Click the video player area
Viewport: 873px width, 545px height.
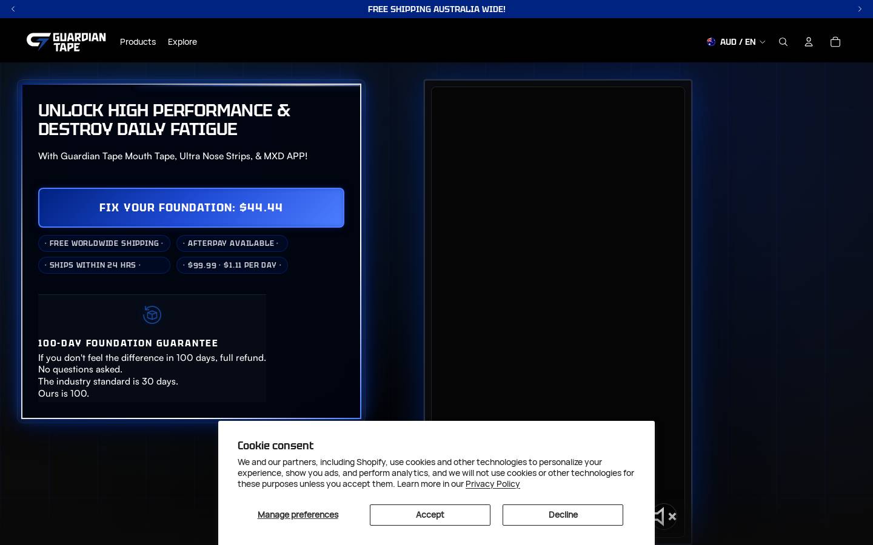[x=558, y=312]
